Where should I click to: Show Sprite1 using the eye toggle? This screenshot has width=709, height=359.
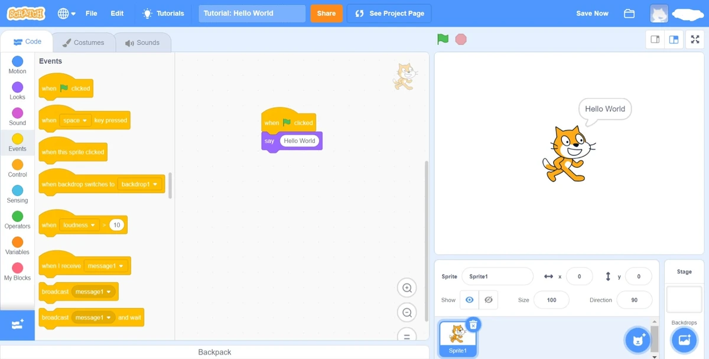point(469,300)
